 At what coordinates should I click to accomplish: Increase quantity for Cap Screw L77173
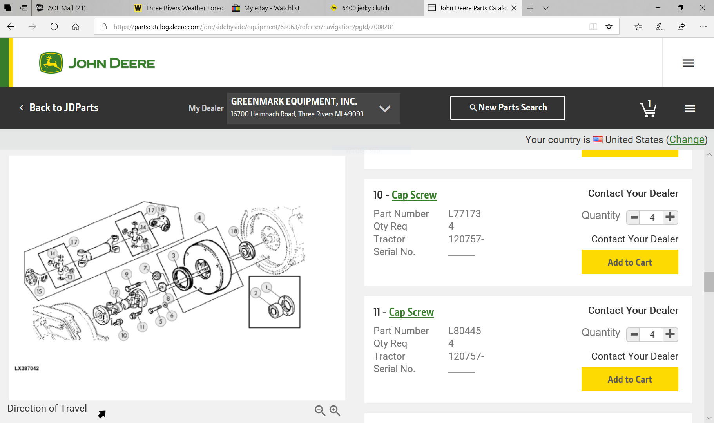tap(670, 217)
